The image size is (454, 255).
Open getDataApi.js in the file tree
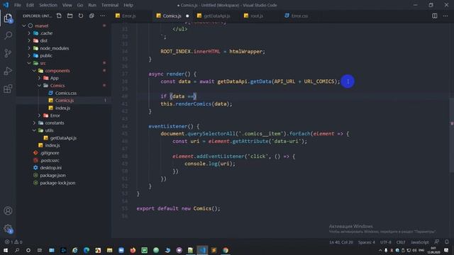[63, 138]
